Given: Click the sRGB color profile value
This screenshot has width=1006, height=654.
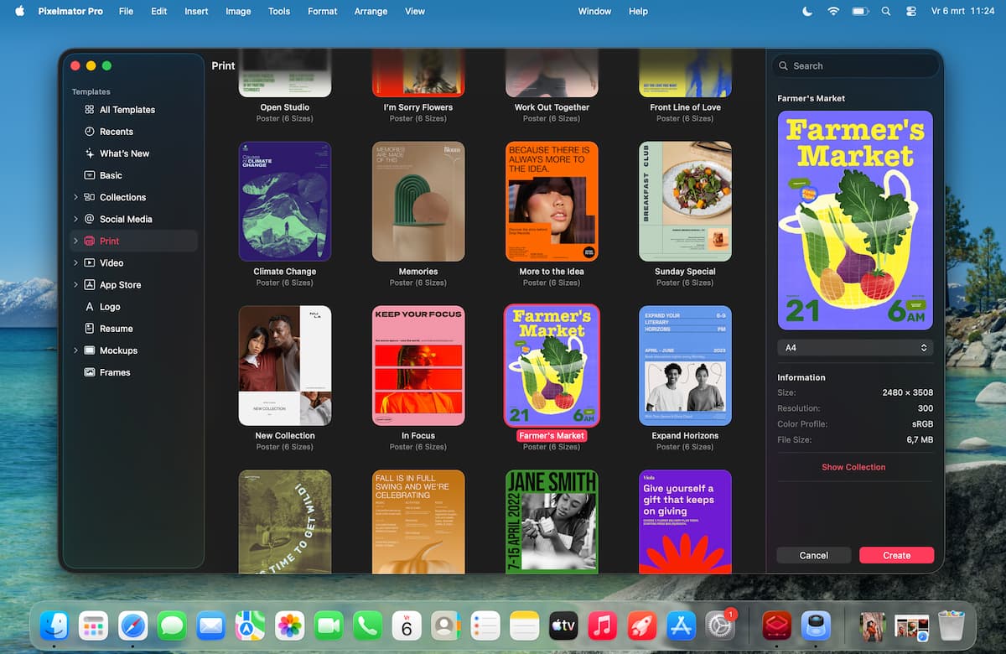Looking at the screenshot, I should (922, 424).
